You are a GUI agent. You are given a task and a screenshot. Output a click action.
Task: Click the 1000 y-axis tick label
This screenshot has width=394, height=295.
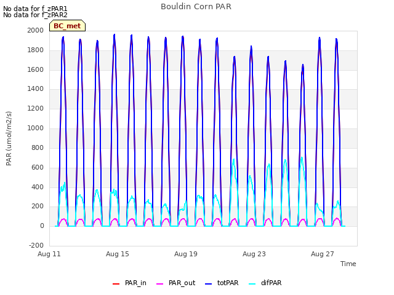pos(36,128)
